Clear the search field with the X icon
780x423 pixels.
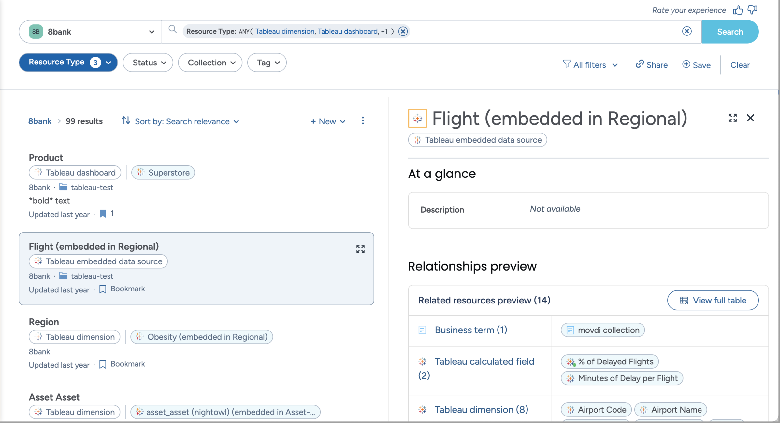tap(687, 31)
